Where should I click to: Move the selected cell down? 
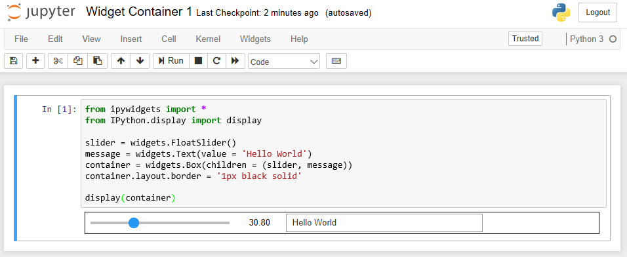click(140, 61)
